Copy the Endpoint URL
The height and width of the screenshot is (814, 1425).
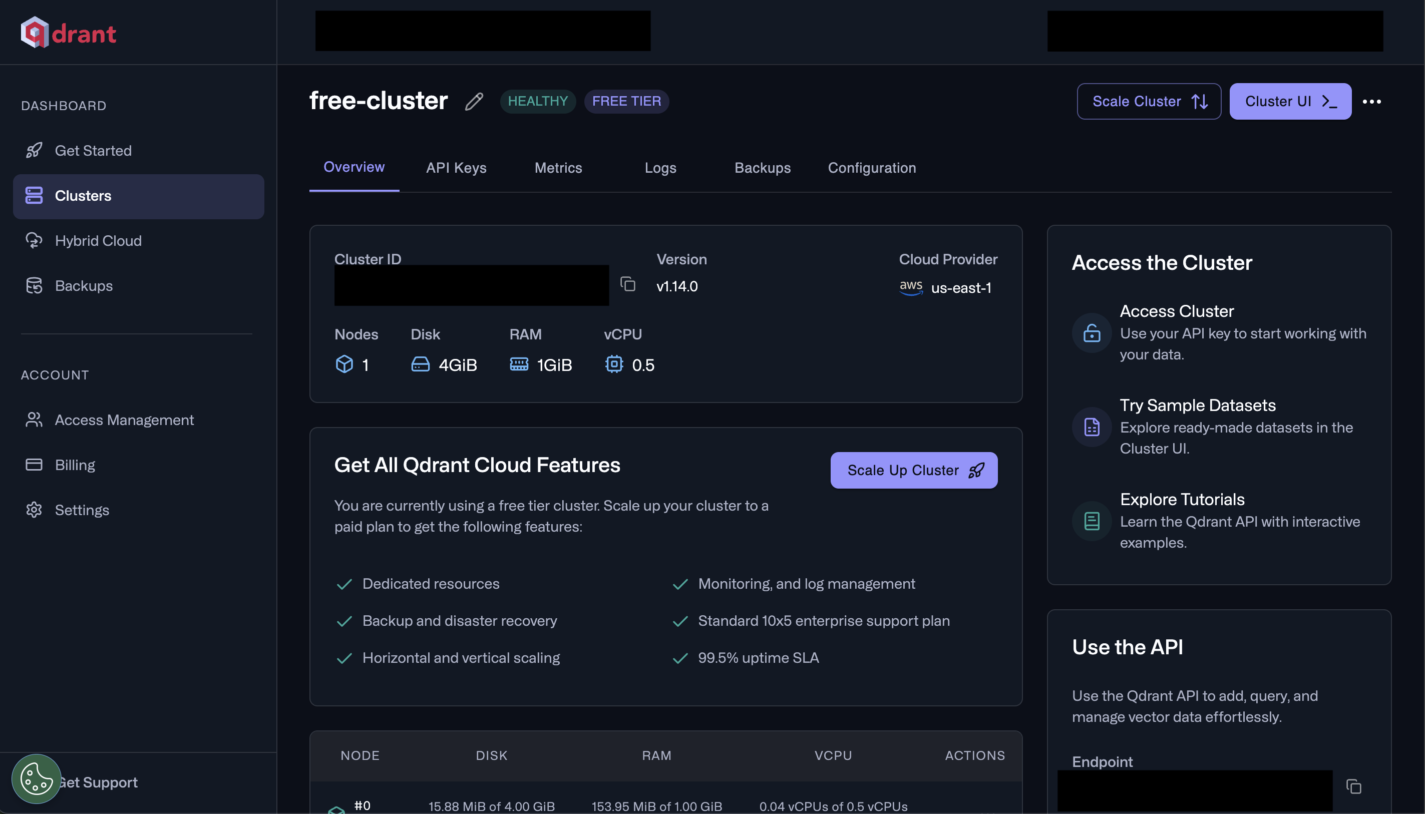pos(1353,786)
